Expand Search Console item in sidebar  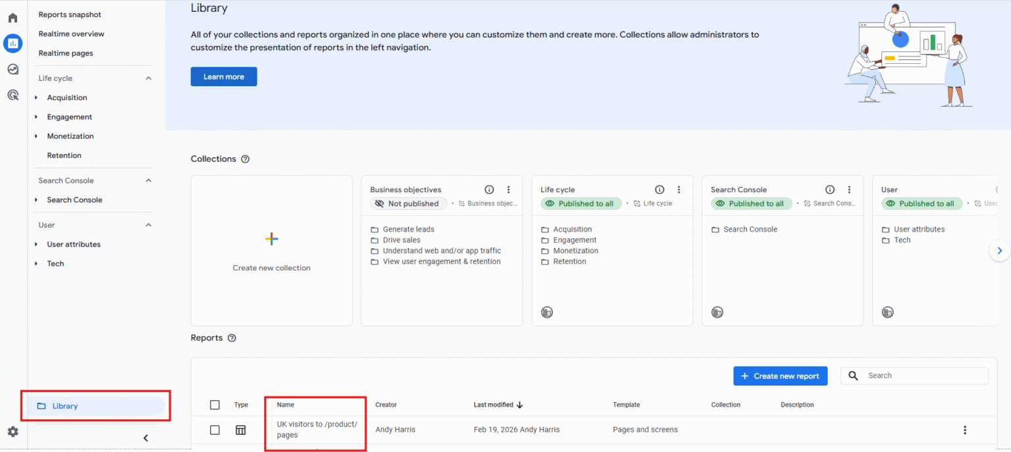pyautogui.click(x=36, y=200)
